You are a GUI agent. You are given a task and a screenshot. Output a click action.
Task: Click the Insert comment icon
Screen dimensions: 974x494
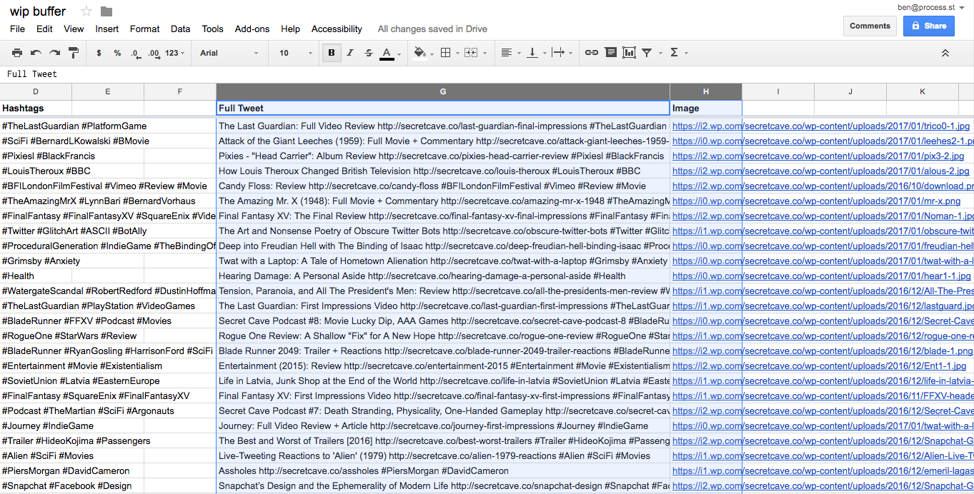(x=610, y=53)
